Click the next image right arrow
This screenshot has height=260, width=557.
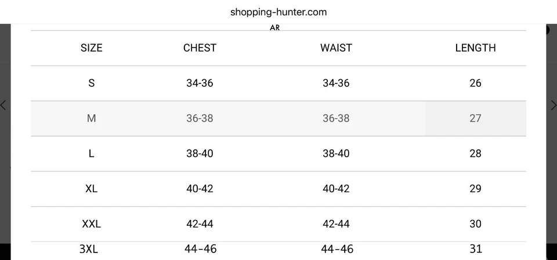[553, 105]
